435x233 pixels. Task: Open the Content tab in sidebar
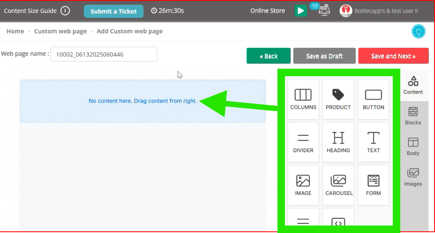413,86
